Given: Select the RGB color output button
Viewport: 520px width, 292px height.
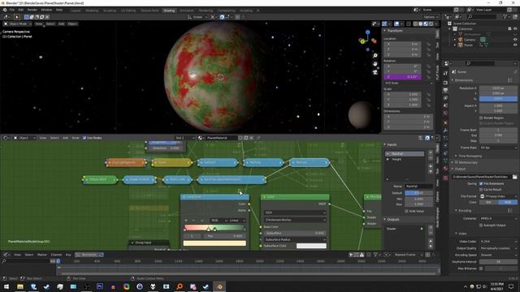Looking at the screenshot, I should (508, 202).
